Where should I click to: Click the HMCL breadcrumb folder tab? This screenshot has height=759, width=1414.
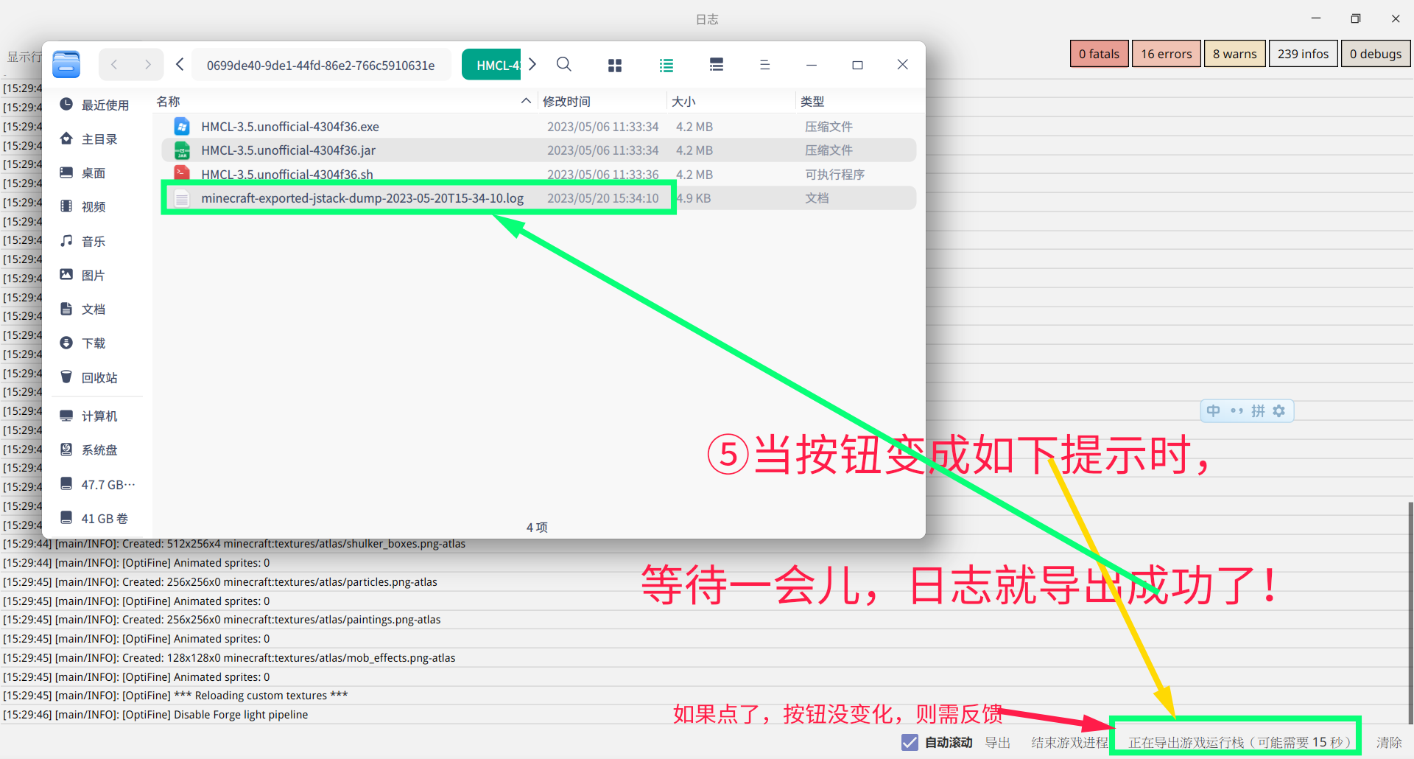[x=492, y=65]
